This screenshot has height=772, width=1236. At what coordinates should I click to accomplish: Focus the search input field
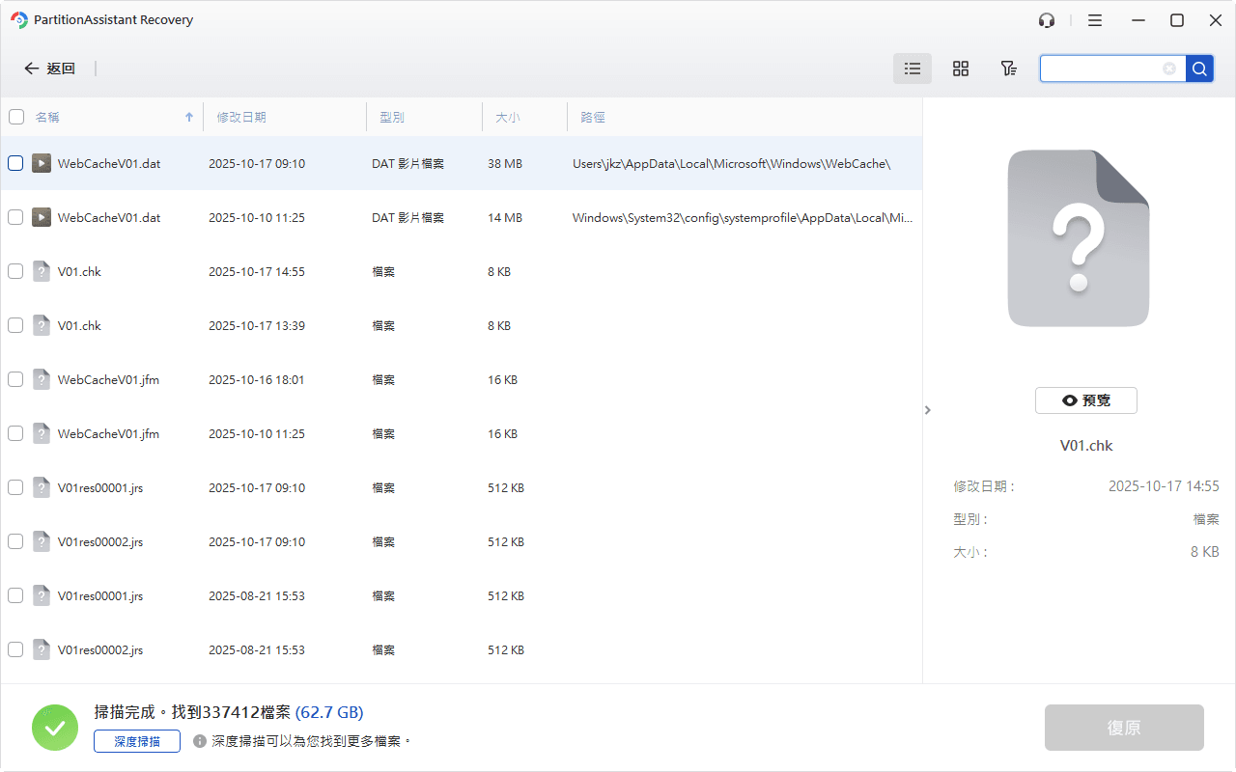pyautogui.click(x=1101, y=69)
